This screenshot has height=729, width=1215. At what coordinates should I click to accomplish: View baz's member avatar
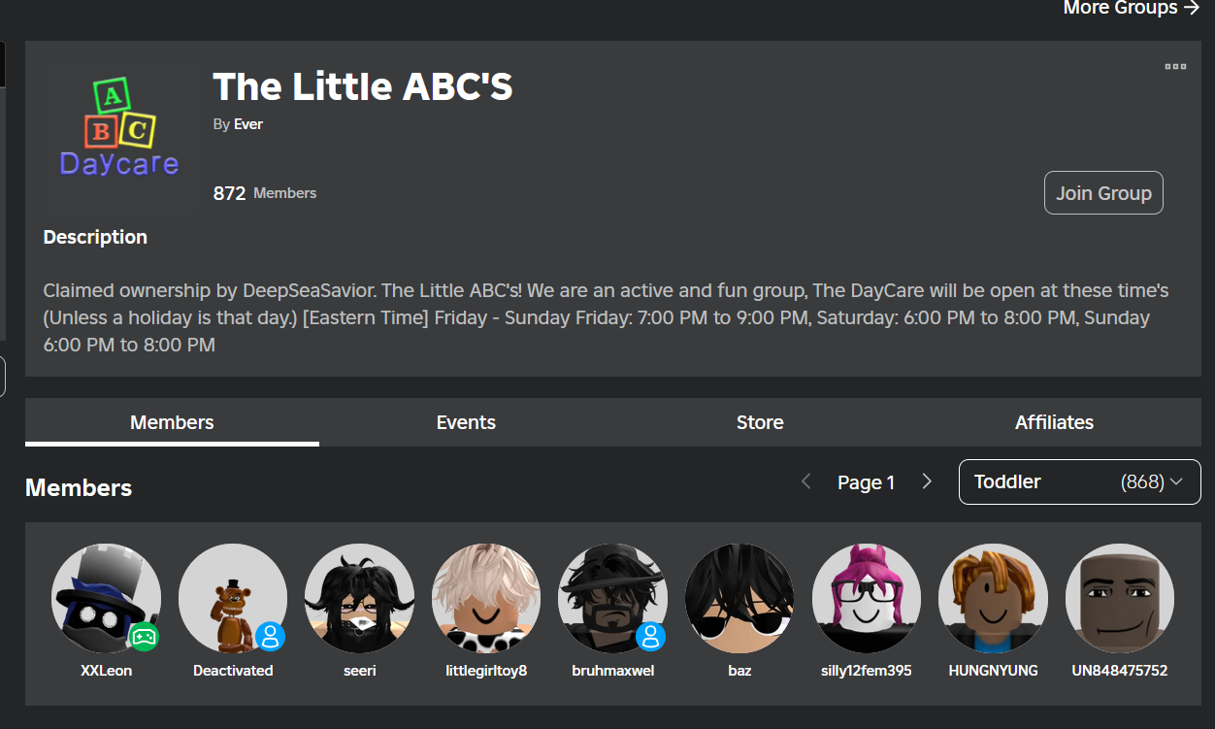739,597
